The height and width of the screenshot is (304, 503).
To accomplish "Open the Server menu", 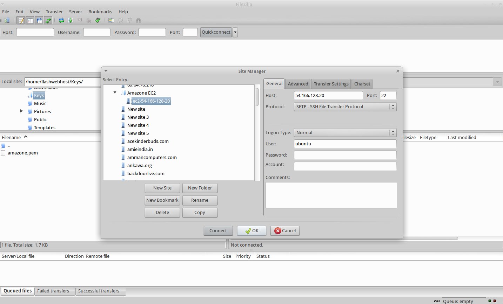I will click(x=75, y=12).
